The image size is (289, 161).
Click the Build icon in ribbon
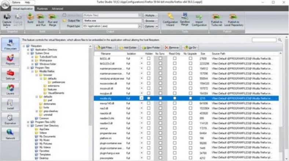point(30,19)
